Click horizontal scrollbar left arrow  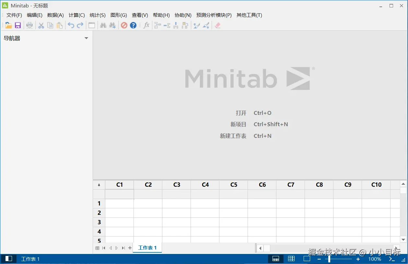coord(260,248)
